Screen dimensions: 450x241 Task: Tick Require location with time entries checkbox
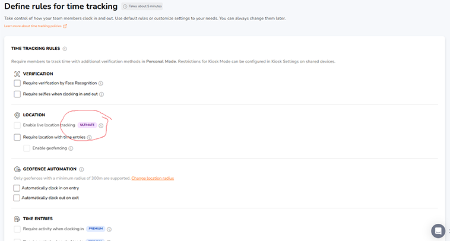pyautogui.click(x=17, y=137)
